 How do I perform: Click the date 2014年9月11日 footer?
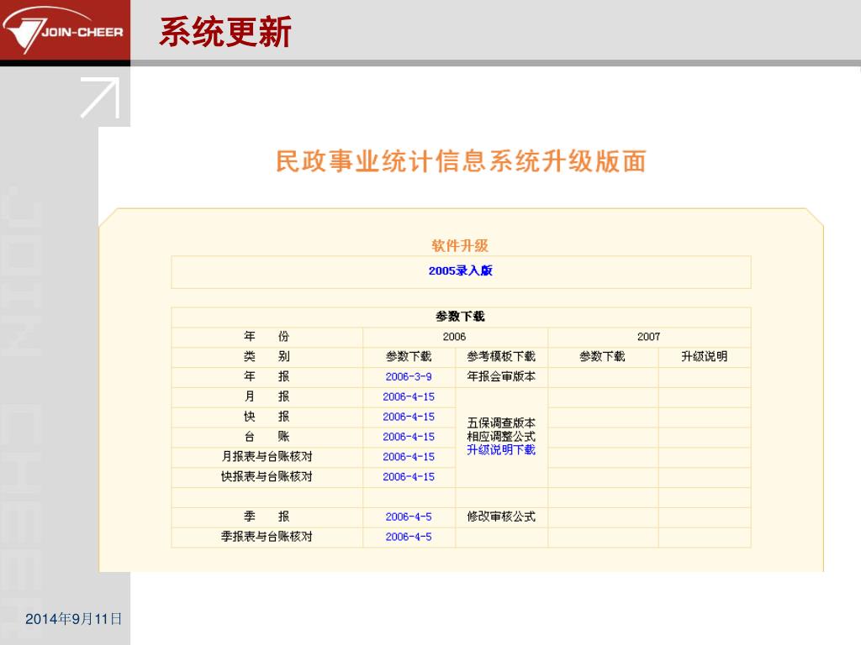pos(73,619)
